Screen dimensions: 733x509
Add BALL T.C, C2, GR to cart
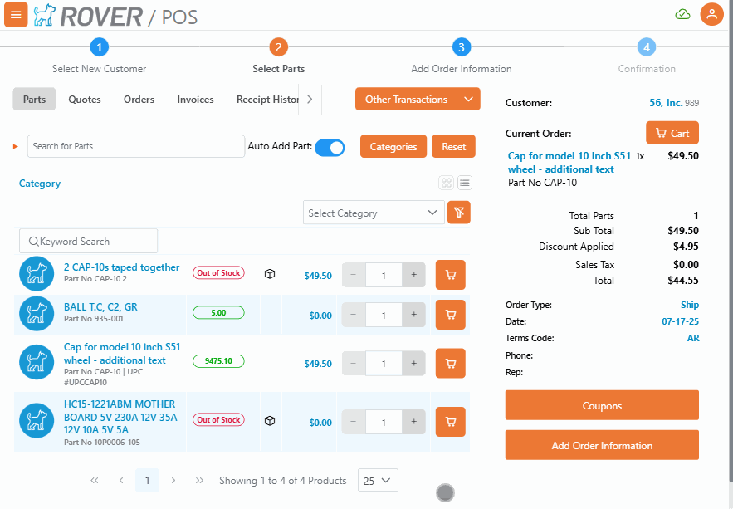[450, 316]
